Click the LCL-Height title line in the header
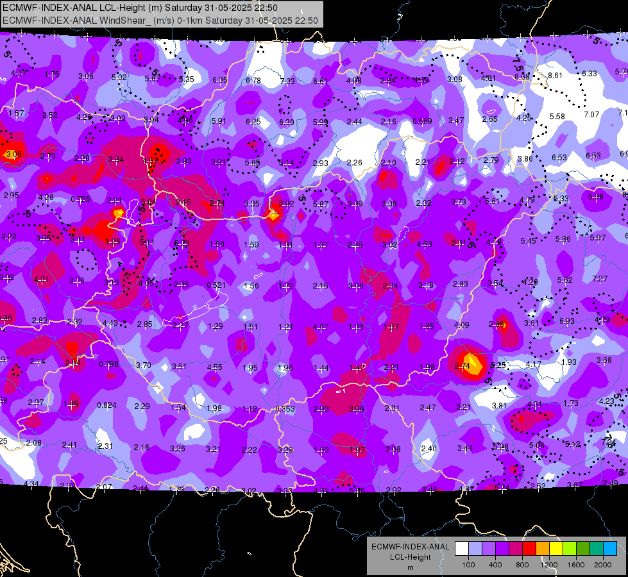This screenshot has width=628, height=577. pos(140,8)
